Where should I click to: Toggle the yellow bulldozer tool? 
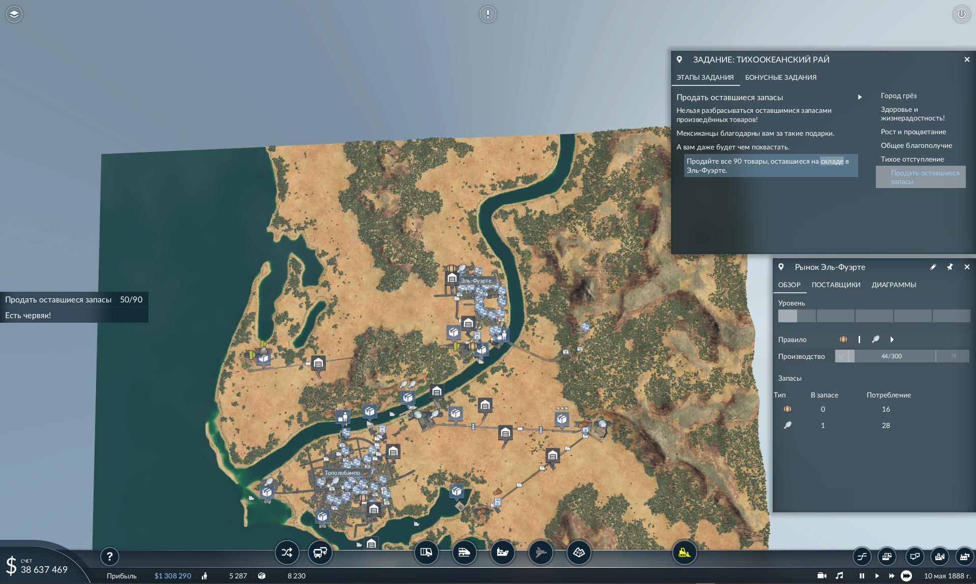pos(685,552)
